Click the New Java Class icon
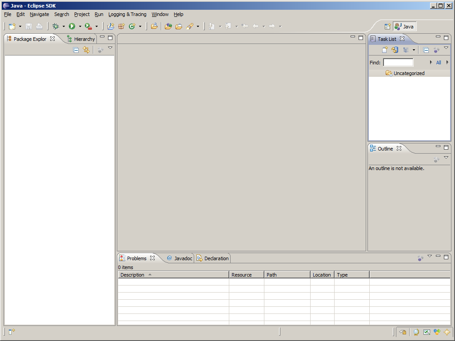Image resolution: width=455 pixels, height=341 pixels. point(132,27)
